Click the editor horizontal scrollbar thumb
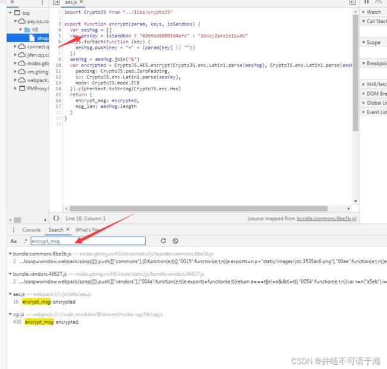Image resolution: width=387 pixels, height=369 pixels. pos(199,209)
